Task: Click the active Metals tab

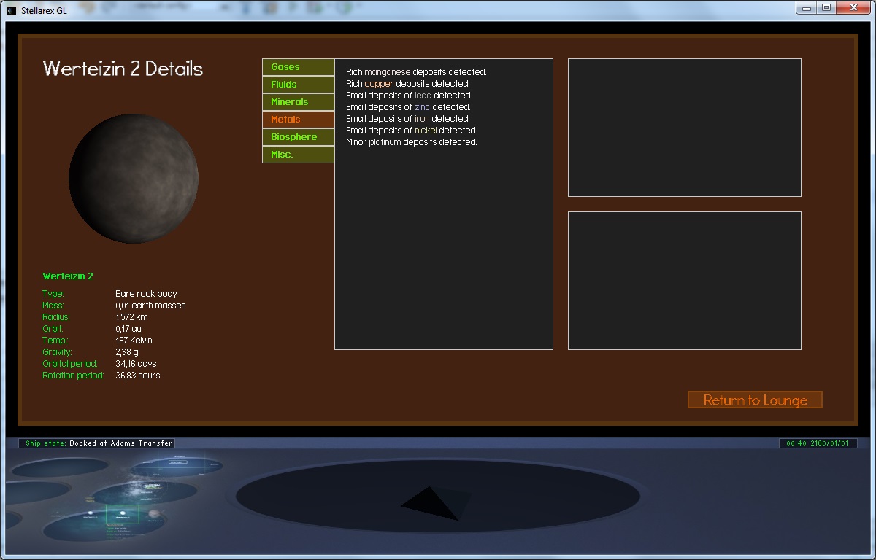Action: [x=298, y=120]
